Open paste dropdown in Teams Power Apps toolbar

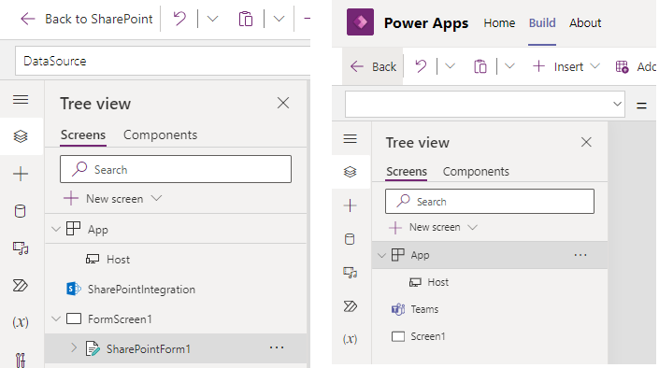coord(509,66)
